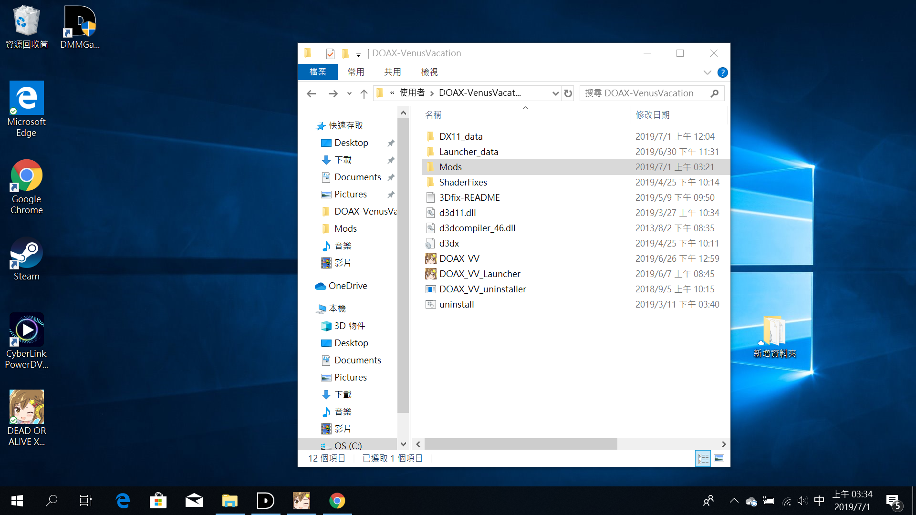Go up one folder level
916x515 pixels.
coord(364,93)
